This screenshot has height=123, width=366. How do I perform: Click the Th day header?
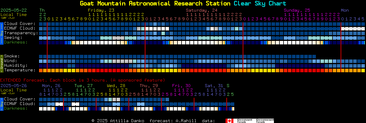coord(42,10)
